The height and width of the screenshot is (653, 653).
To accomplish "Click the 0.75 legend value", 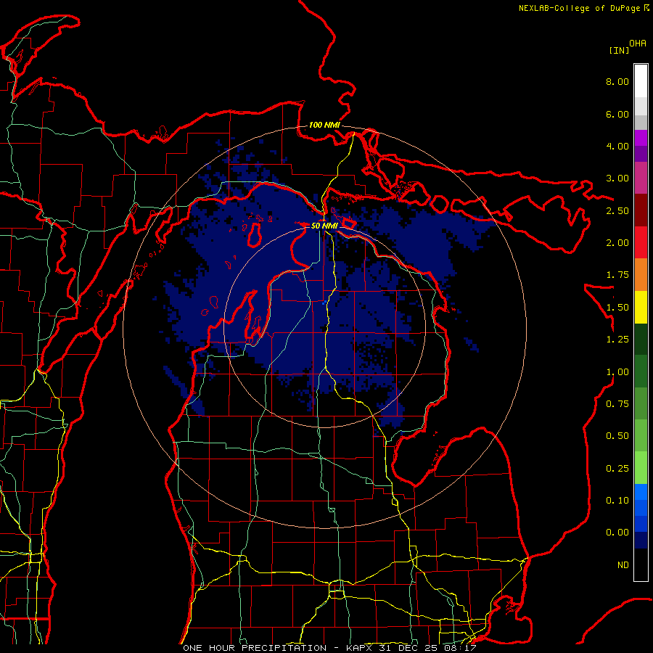I will (617, 404).
